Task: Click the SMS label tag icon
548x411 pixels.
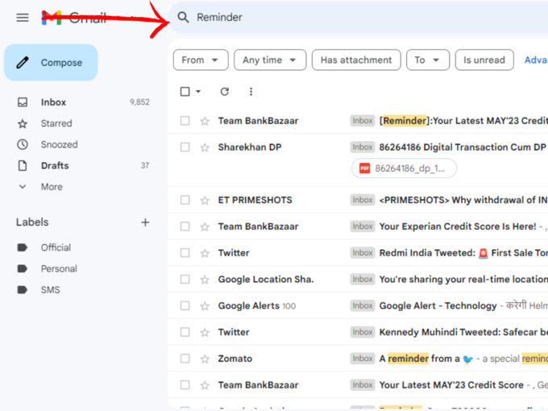Action: (23, 290)
